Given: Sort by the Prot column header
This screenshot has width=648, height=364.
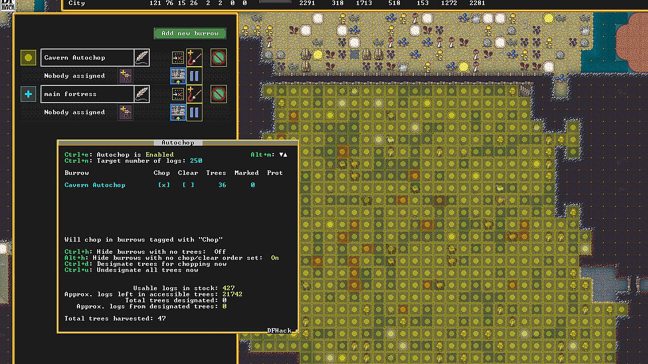Looking at the screenshot, I should pyautogui.click(x=275, y=173).
